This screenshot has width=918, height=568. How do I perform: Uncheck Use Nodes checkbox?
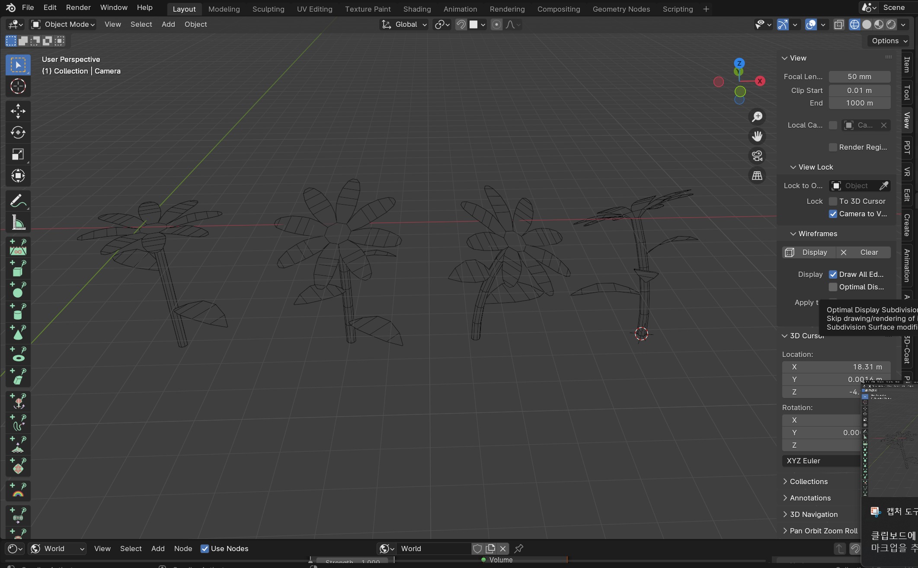pyautogui.click(x=205, y=549)
